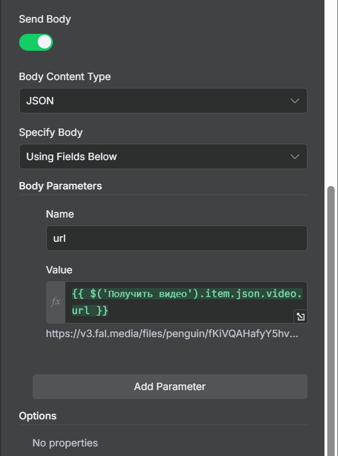Click the No properties text under Options
Screen dimensions: 338x456
pyautogui.click(x=65, y=443)
